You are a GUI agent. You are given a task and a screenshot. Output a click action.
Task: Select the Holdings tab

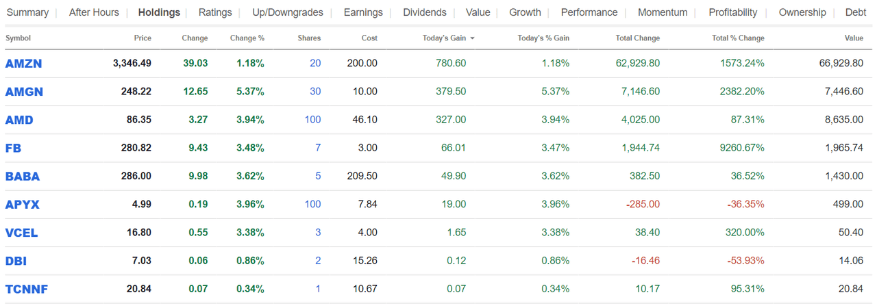(159, 12)
